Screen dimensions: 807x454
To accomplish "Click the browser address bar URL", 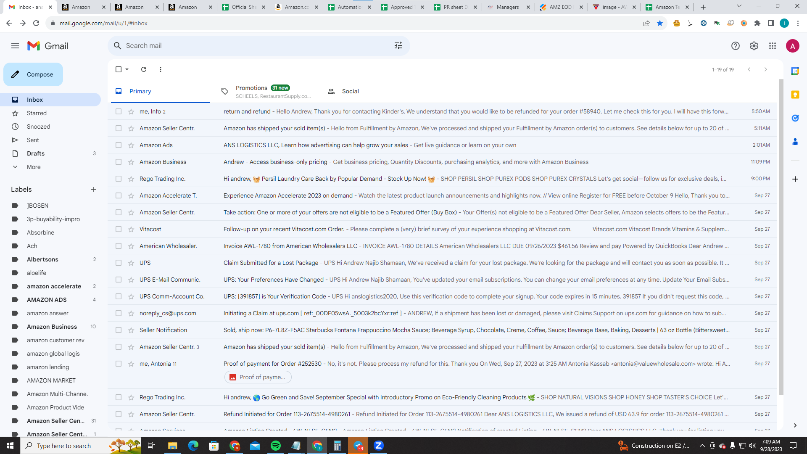I will click(x=103, y=23).
